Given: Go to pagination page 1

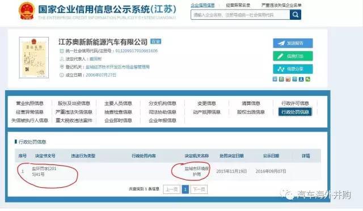Looking at the screenshot, I should coord(185,189).
